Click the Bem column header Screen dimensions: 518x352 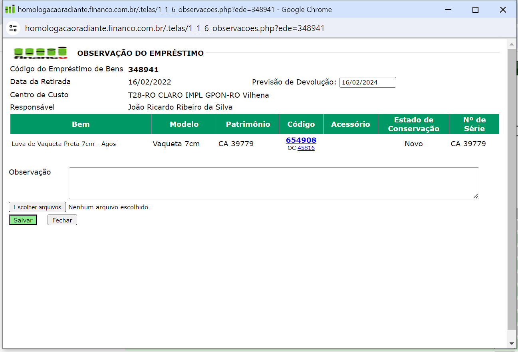coord(81,124)
